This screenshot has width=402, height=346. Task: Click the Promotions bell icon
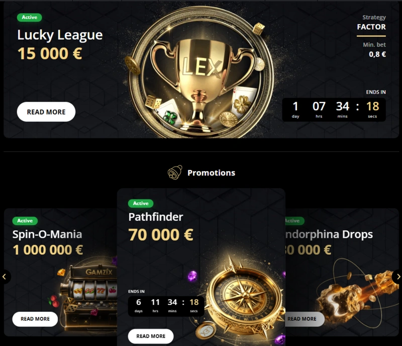[x=175, y=172]
